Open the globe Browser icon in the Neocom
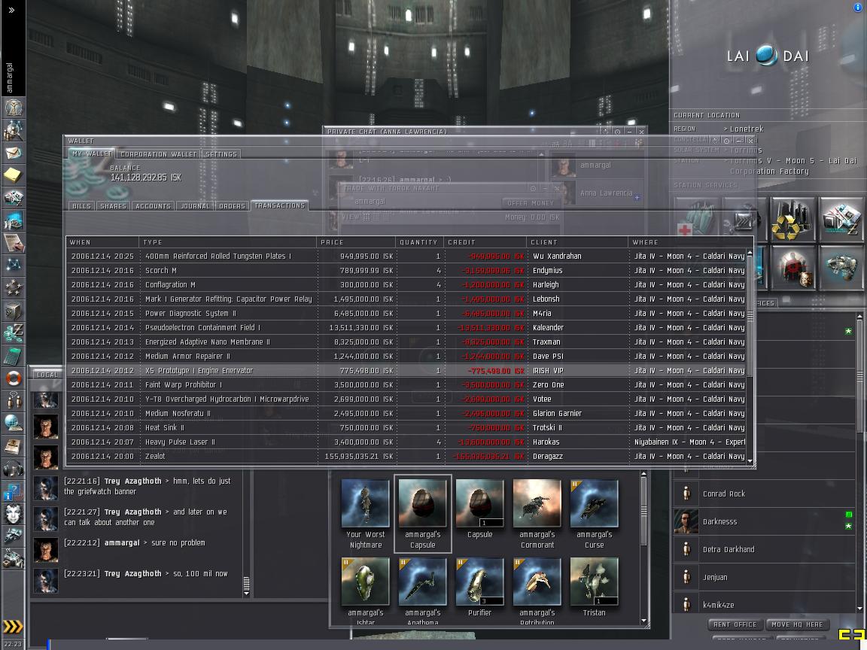Viewport: 867px width, 650px height. pyautogui.click(x=13, y=424)
